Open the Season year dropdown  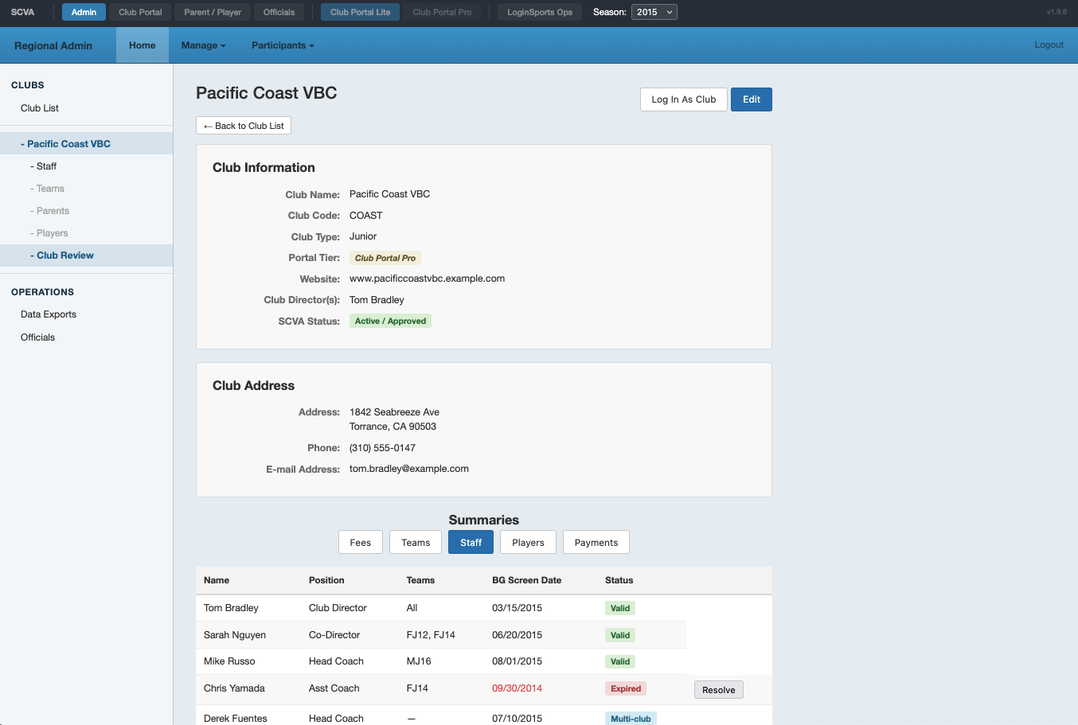[654, 12]
